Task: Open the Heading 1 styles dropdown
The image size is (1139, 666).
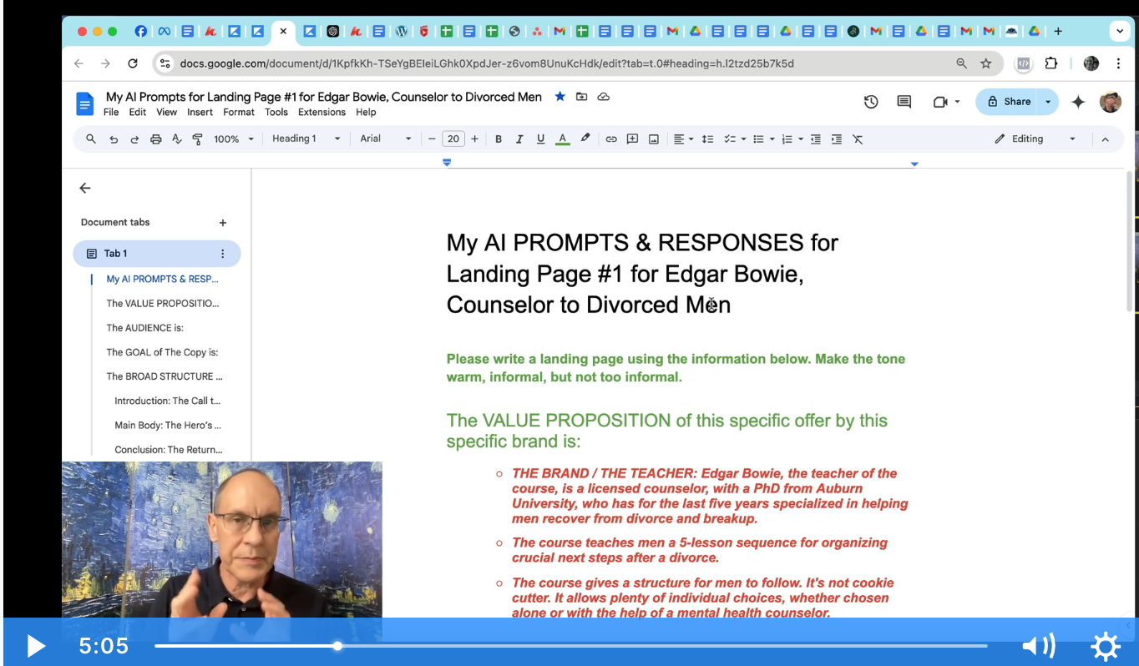Action: [x=306, y=139]
